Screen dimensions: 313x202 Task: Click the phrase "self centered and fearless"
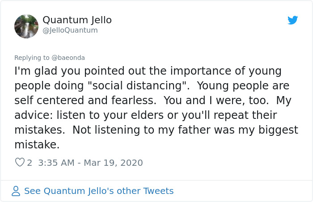point(78,101)
